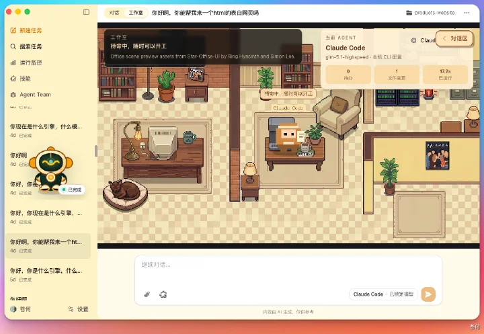This screenshot has width=484, height=334.
Task: Click the 运行监控 chart icon
Action: (13, 62)
